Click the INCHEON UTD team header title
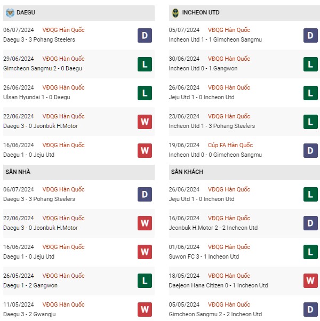 (201, 12)
